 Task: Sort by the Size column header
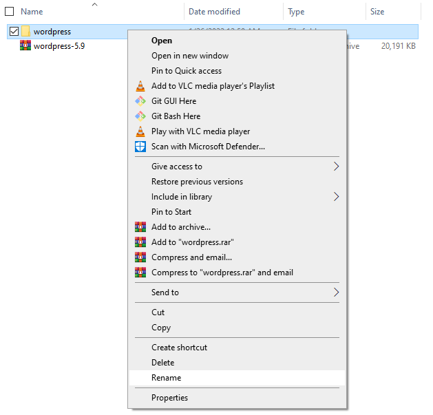click(377, 12)
